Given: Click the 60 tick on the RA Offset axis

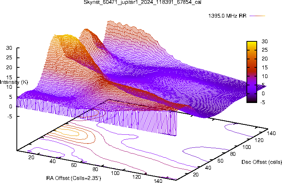Looking at the screenshot, I should (74, 165).
